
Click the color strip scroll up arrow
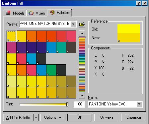[82, 33]
